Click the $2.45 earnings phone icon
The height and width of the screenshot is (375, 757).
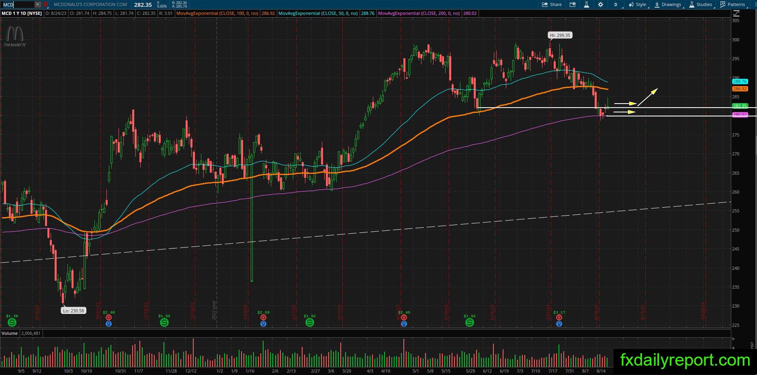click(x=404, y=318)
